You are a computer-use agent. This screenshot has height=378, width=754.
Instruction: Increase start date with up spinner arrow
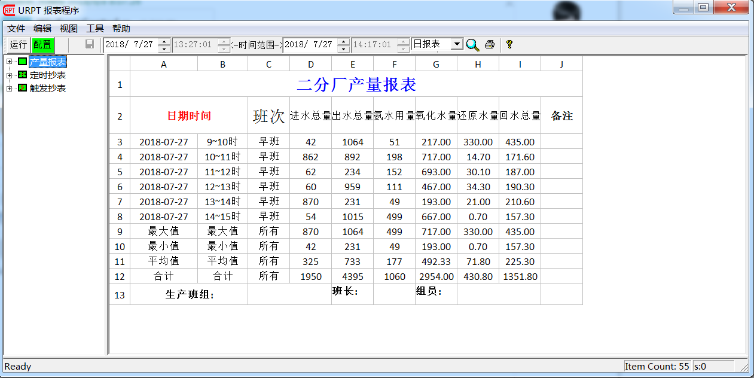tap(164, 41)
